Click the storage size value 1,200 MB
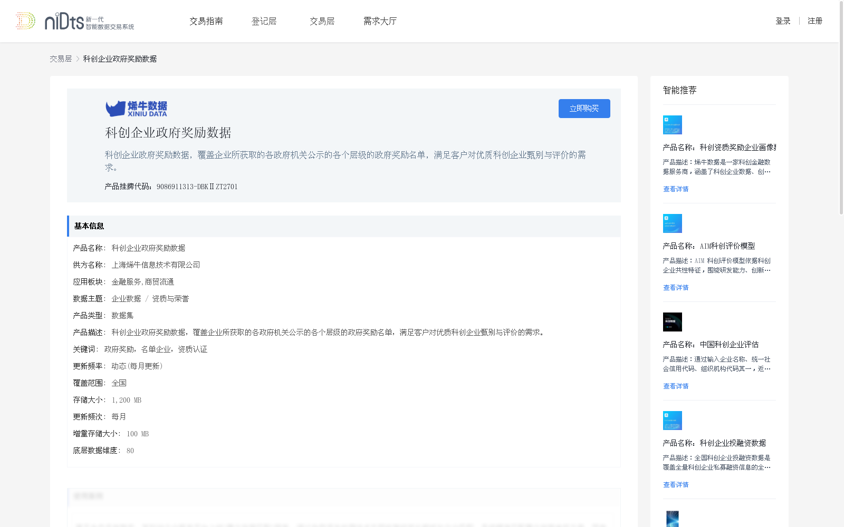Image resolution: width=844 pixels, height=527 pixels. 127,400
